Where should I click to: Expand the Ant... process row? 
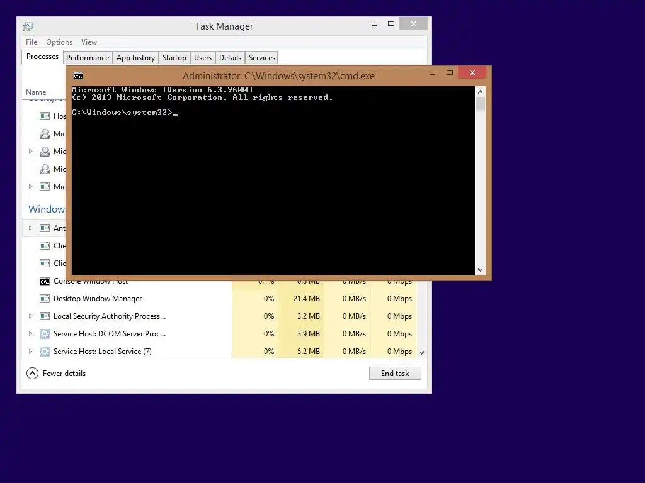(30, 228)
